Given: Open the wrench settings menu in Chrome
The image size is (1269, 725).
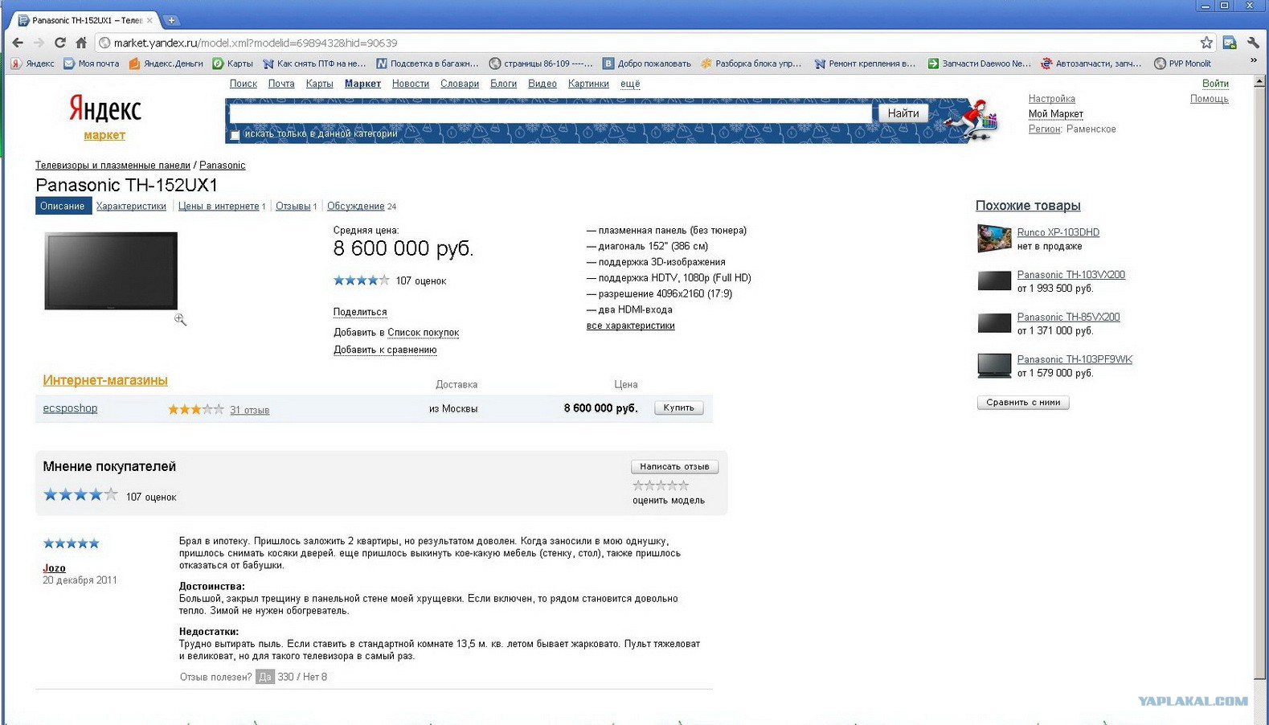Looking at the screenshot, I should click(1253, 43).
